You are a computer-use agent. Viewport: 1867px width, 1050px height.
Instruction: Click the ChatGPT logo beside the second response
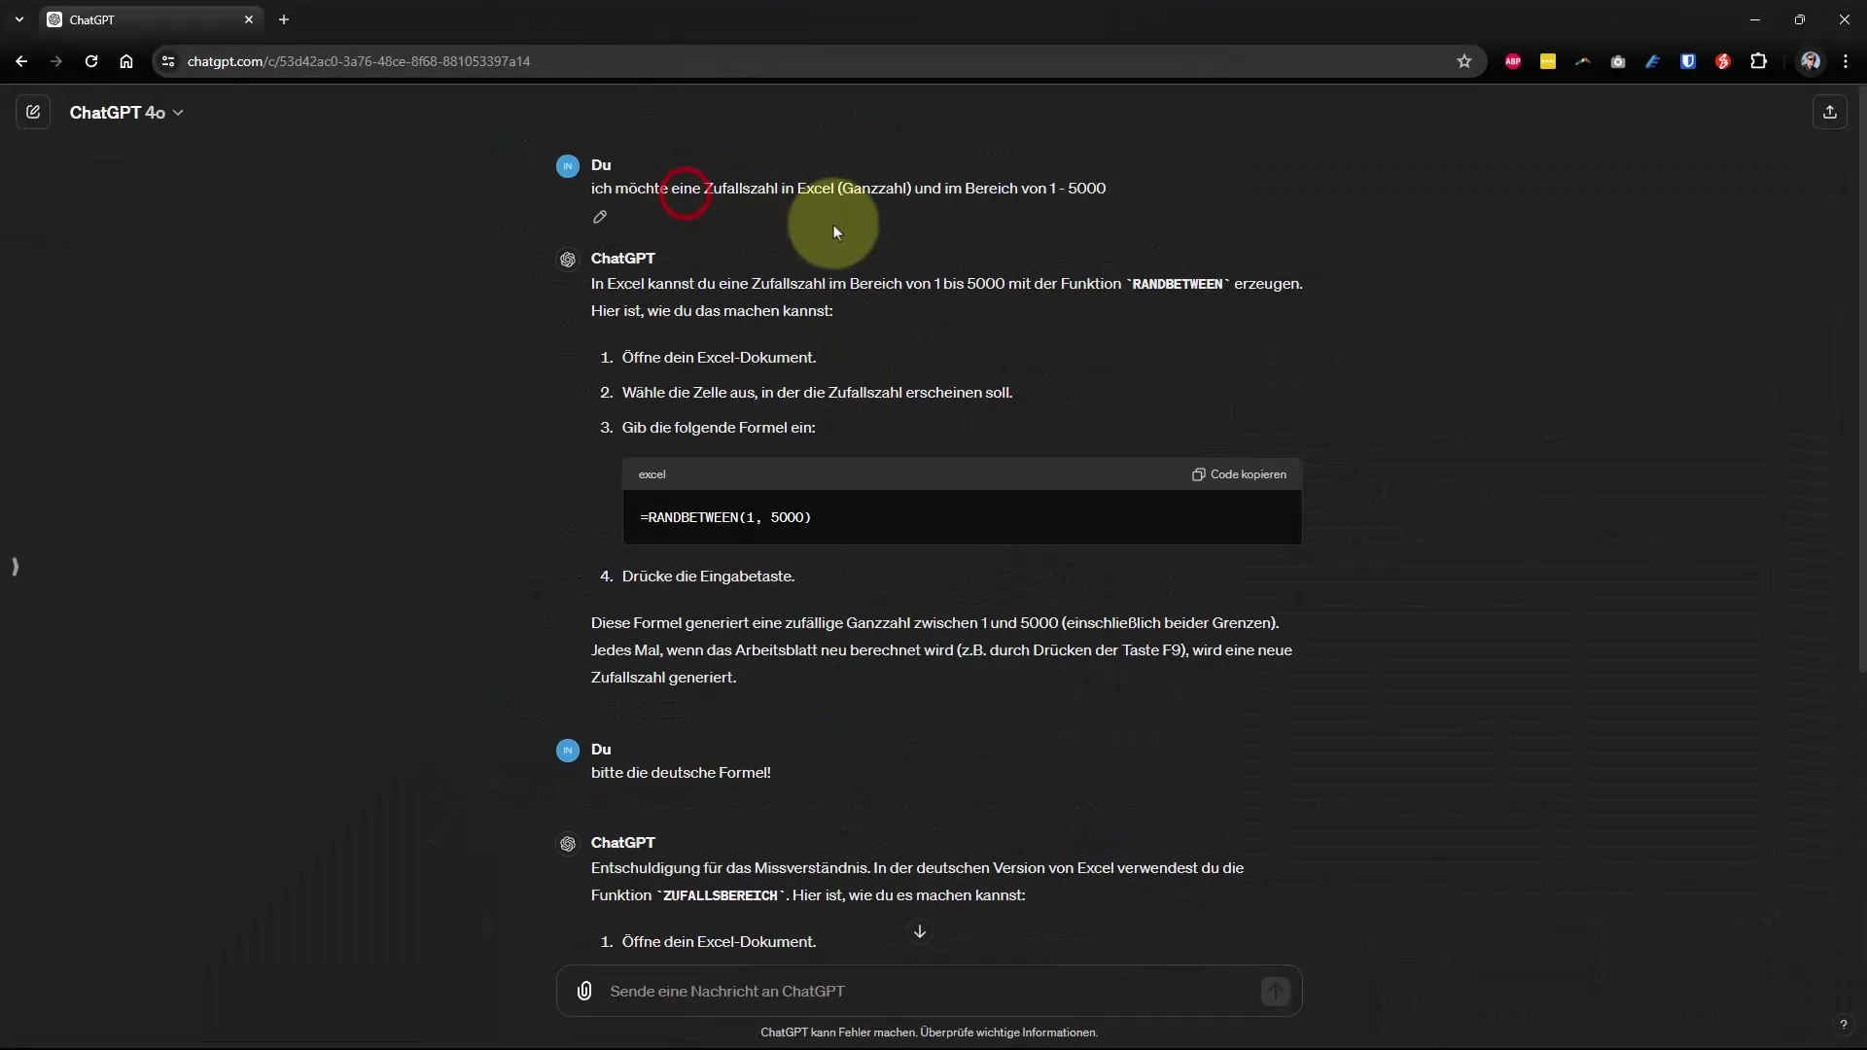tap(568, 844)
